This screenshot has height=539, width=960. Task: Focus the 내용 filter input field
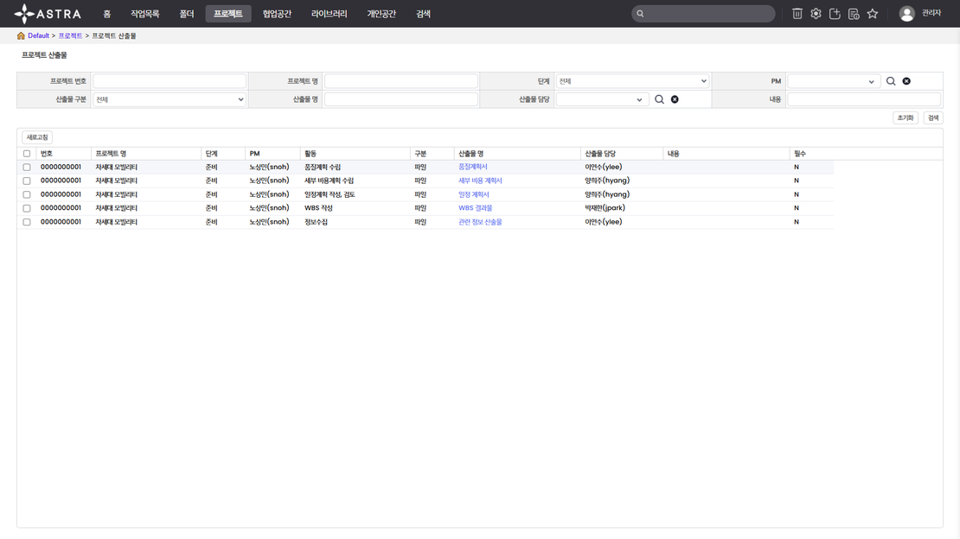(864, 99)
